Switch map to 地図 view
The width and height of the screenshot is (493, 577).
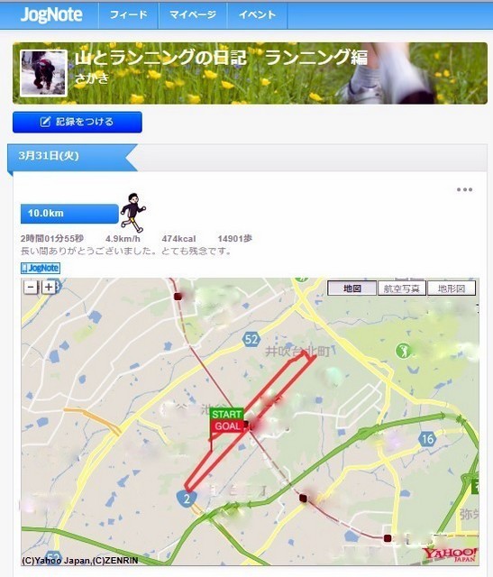click(352, 288)
